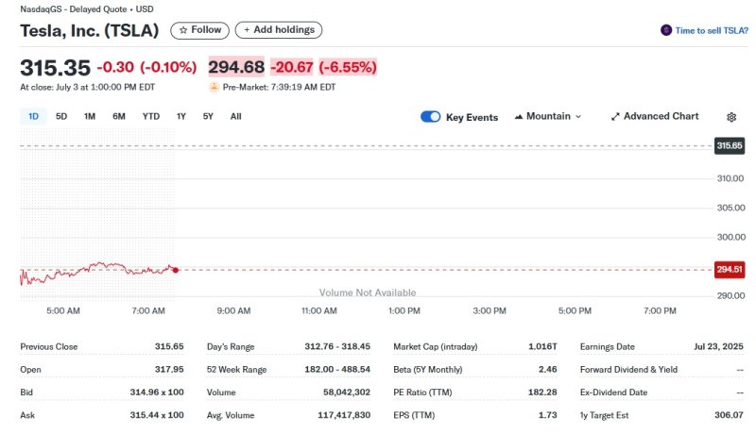This screenshot has width=756, height=434.
Task: Click the -20.67 pre-market change
Action: 292,67
